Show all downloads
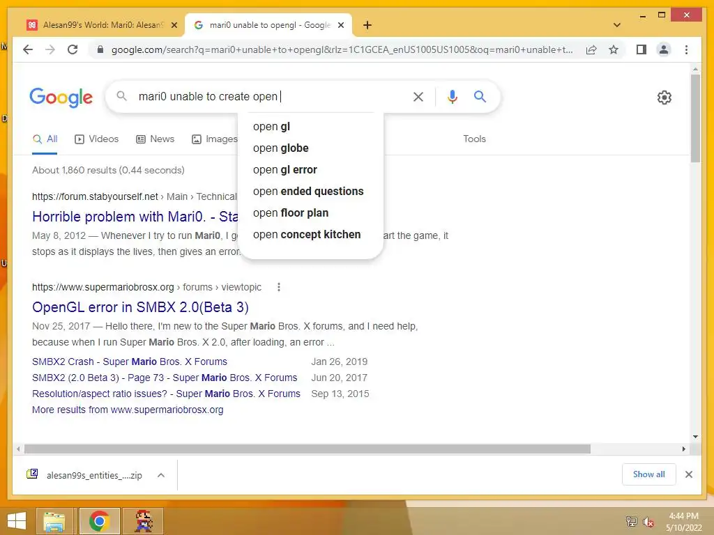 pos(649,474)
